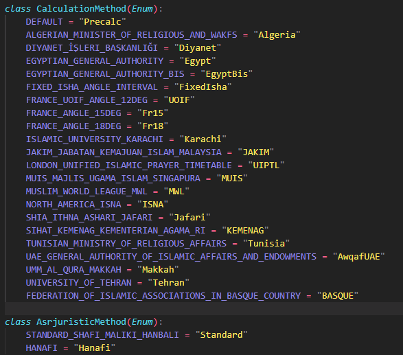Click MUIS_MAJLIS_UGAMA_ISLAM_SINGAPURA identifier

pyautogui.click(x=113, y=179)
